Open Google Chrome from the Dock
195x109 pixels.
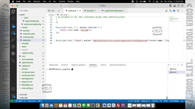[x=97, y=105]
